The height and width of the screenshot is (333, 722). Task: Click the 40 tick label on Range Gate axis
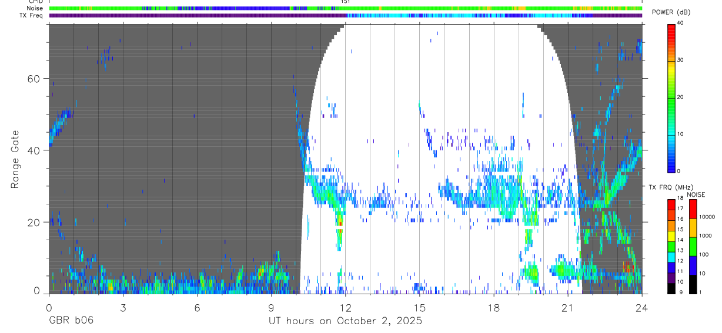click(33, 150)
